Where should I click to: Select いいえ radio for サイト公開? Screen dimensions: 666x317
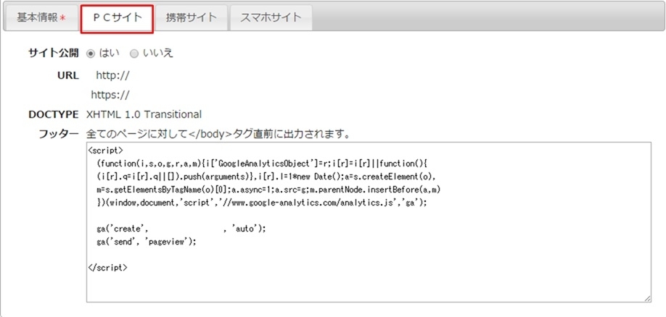[x=134, y=54]
